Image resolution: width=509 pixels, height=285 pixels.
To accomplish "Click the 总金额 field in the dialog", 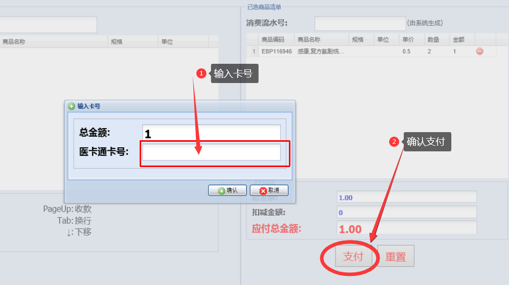I will pyautogui.click(x=211, y=133).
